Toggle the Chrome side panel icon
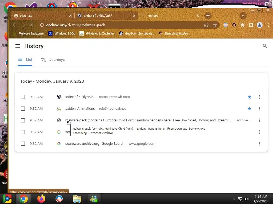 coord(251,25)
